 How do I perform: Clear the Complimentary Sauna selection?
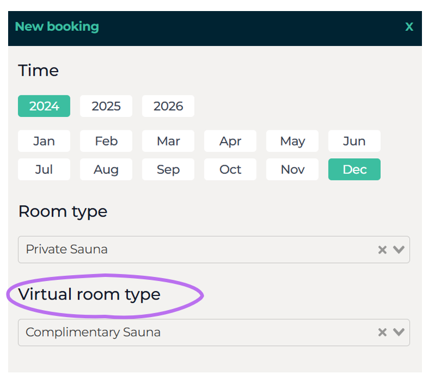[382, 332]
